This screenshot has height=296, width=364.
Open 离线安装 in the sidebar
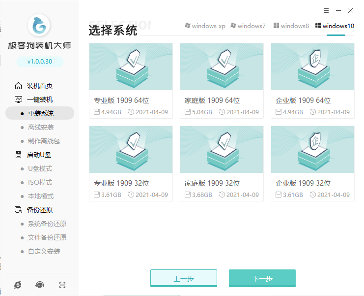(x=41, y=127)
